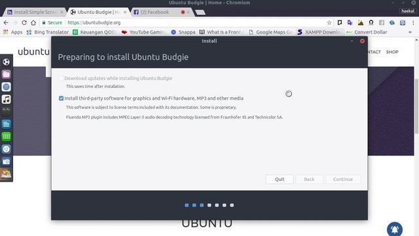Image resolution: width=419 pixels, height=236 pixels.
Task: Open the file manager dock icon
Action: click(x=6, y=74)
